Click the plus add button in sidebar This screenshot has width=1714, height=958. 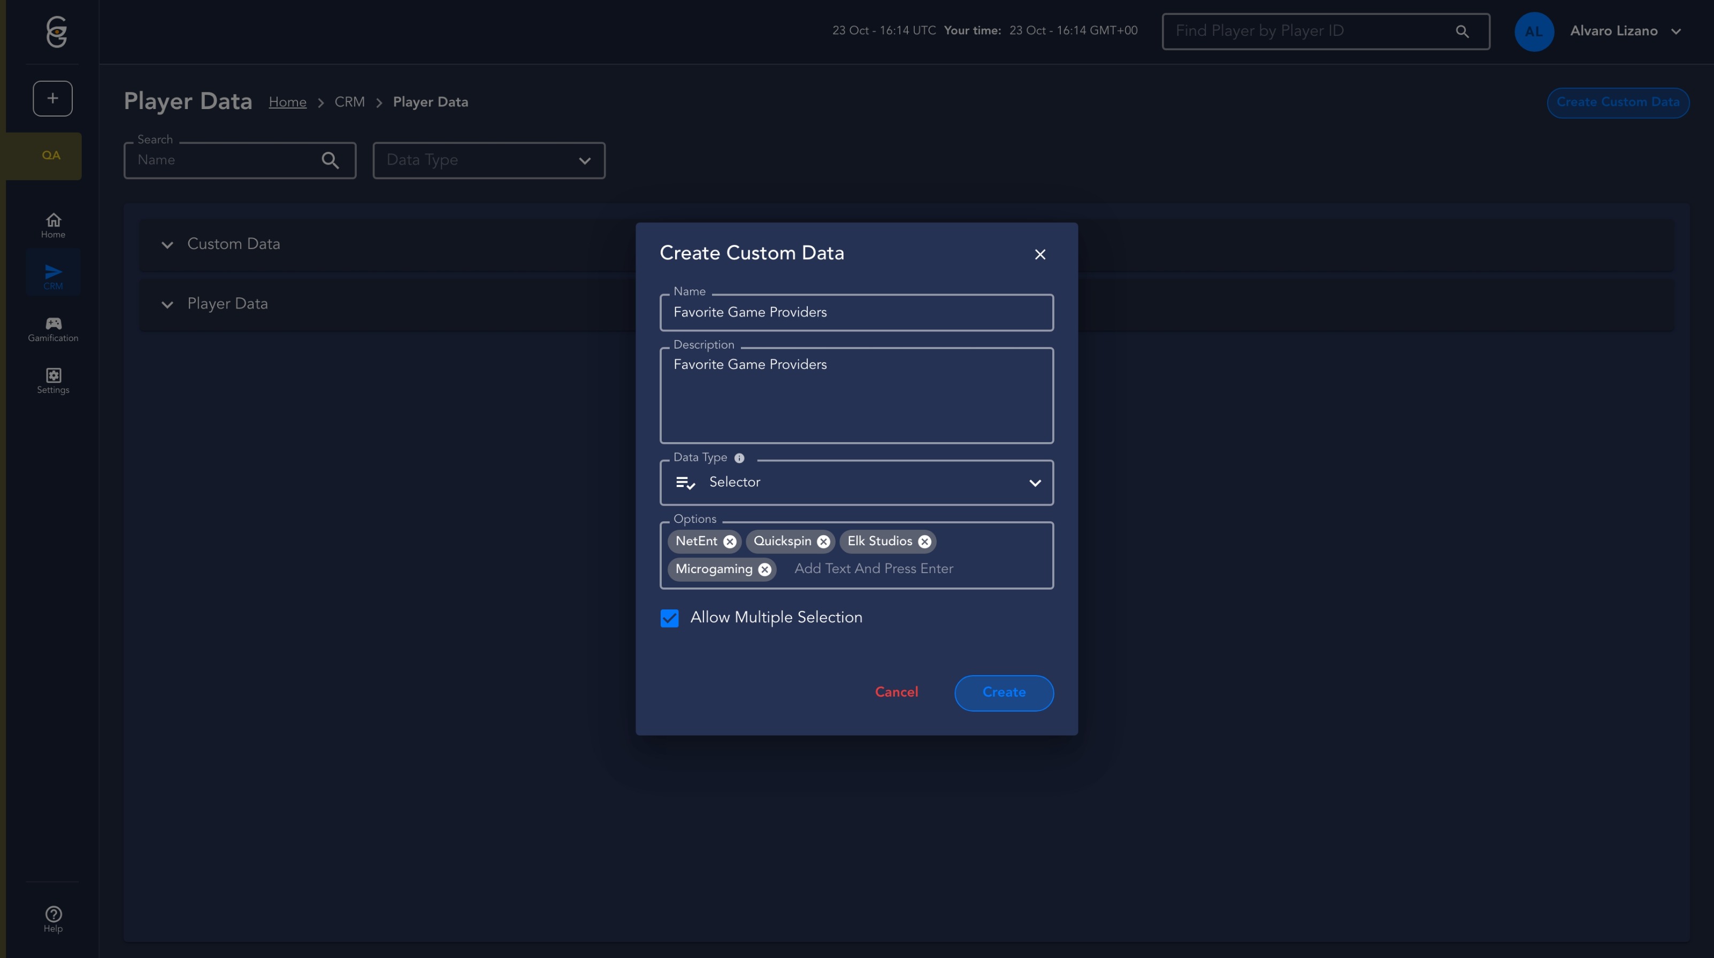point(52,98)
